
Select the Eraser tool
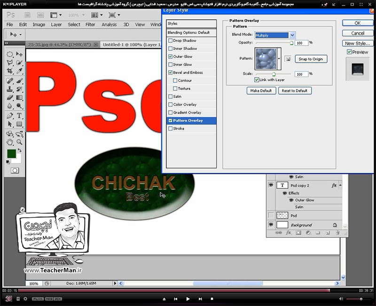point(10,97)
